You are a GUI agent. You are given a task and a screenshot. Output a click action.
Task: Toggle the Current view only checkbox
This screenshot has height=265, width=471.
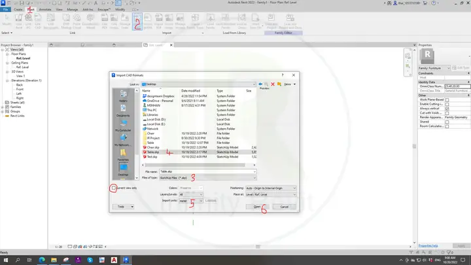tap(114, 188)
